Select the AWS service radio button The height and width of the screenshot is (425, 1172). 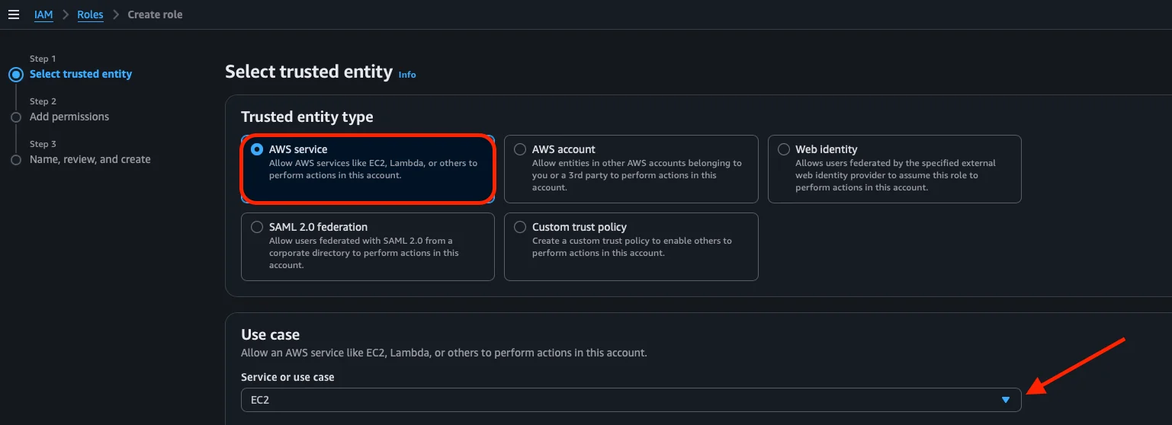pyautogui.click(x=257, y=149)
